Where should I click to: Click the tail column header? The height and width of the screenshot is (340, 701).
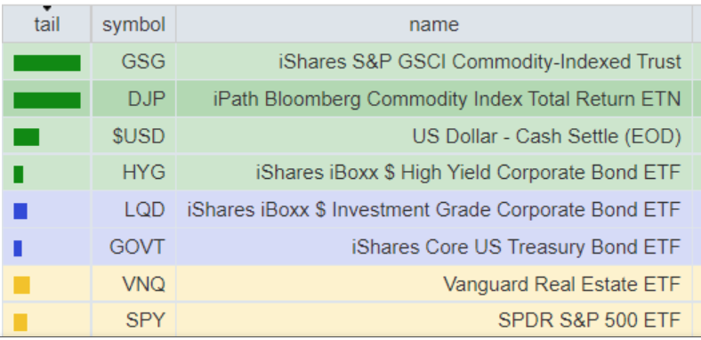[47, 24]
